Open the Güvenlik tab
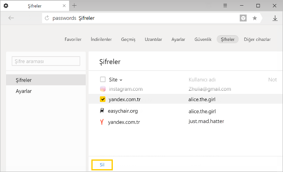This screenshot has height=172, width=283. click(x=203, y=39)
